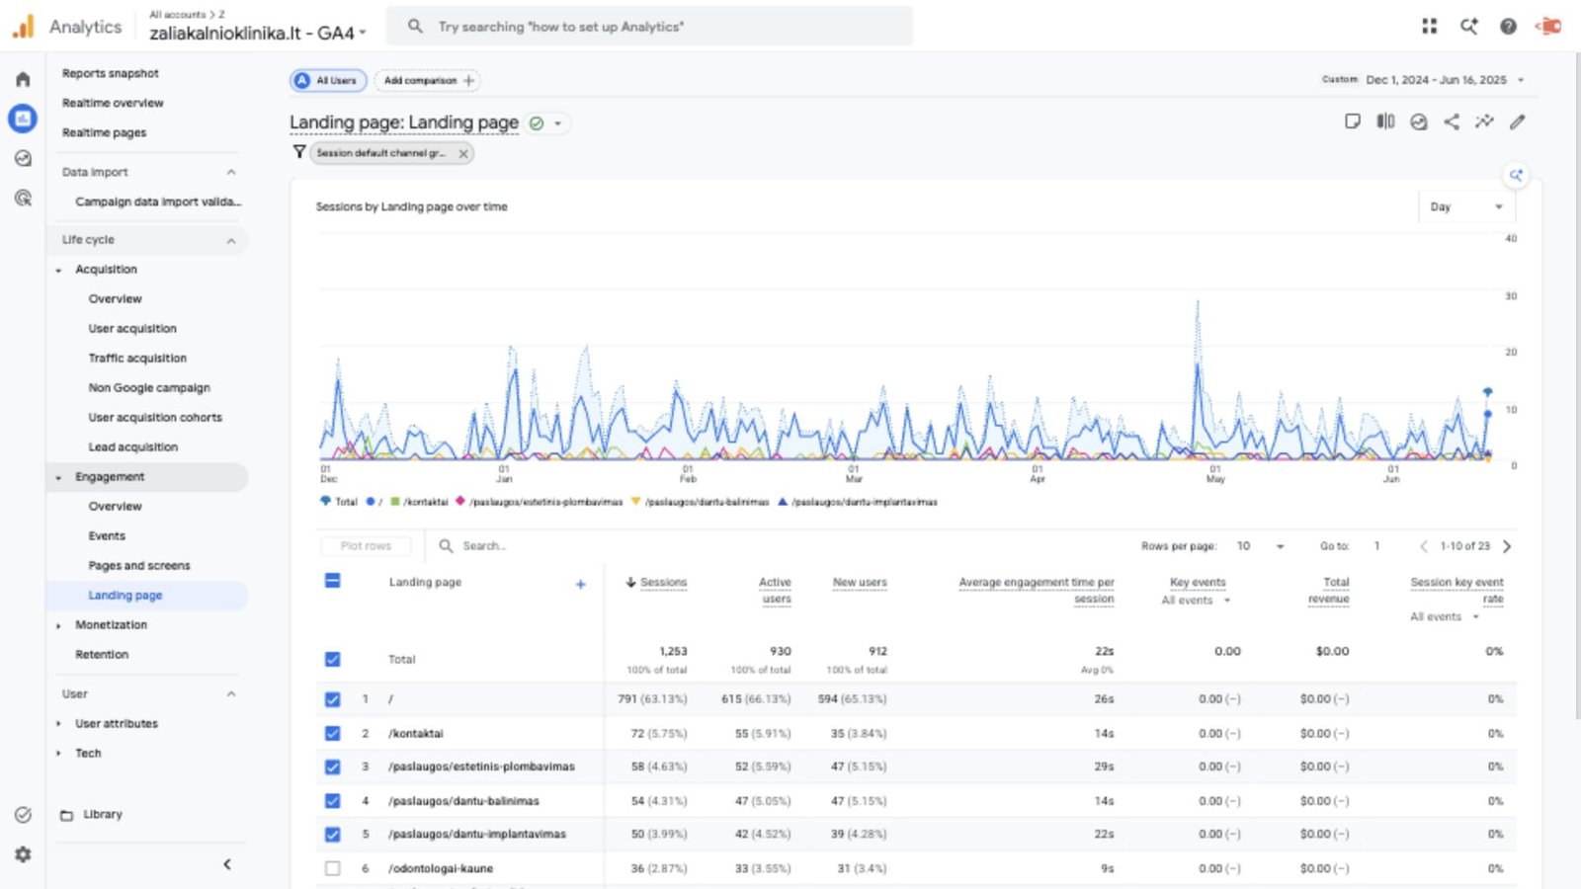
Task: Uncheck the / landing page row checkbox
Action: (333, 699)
